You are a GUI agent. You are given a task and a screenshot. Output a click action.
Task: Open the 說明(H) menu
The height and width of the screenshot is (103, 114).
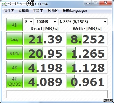[53, 11]
